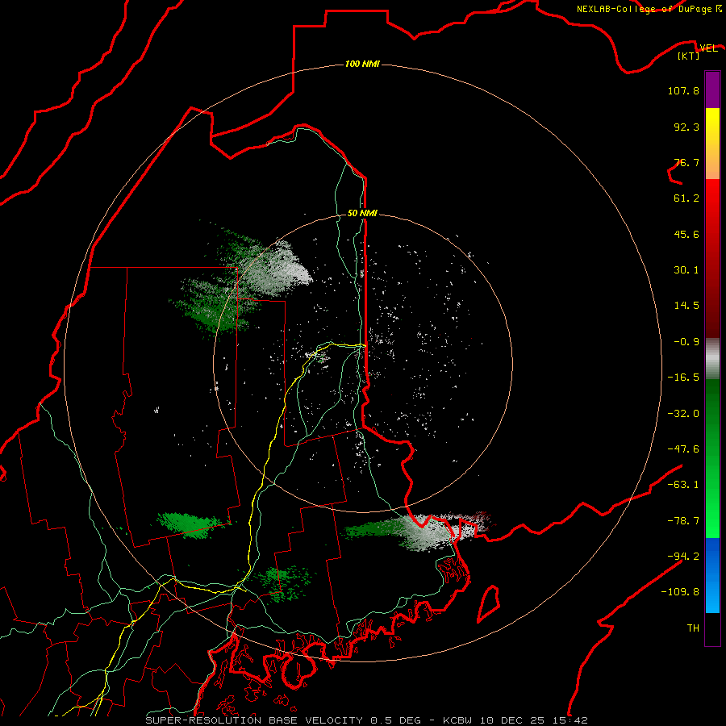
Task: Click the -94.2 velocity scale value
Action: point(683,557)
